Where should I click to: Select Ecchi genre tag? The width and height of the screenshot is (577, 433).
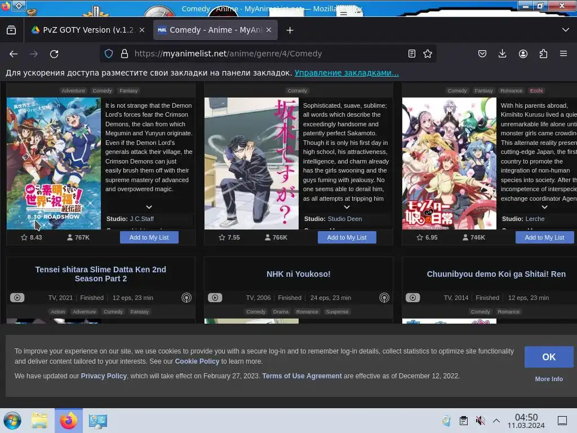coord(536,91)
